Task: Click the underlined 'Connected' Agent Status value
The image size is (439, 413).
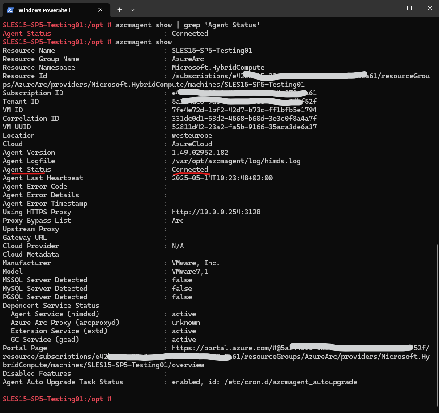Action: pyautogui.click(x=190, y=170)
